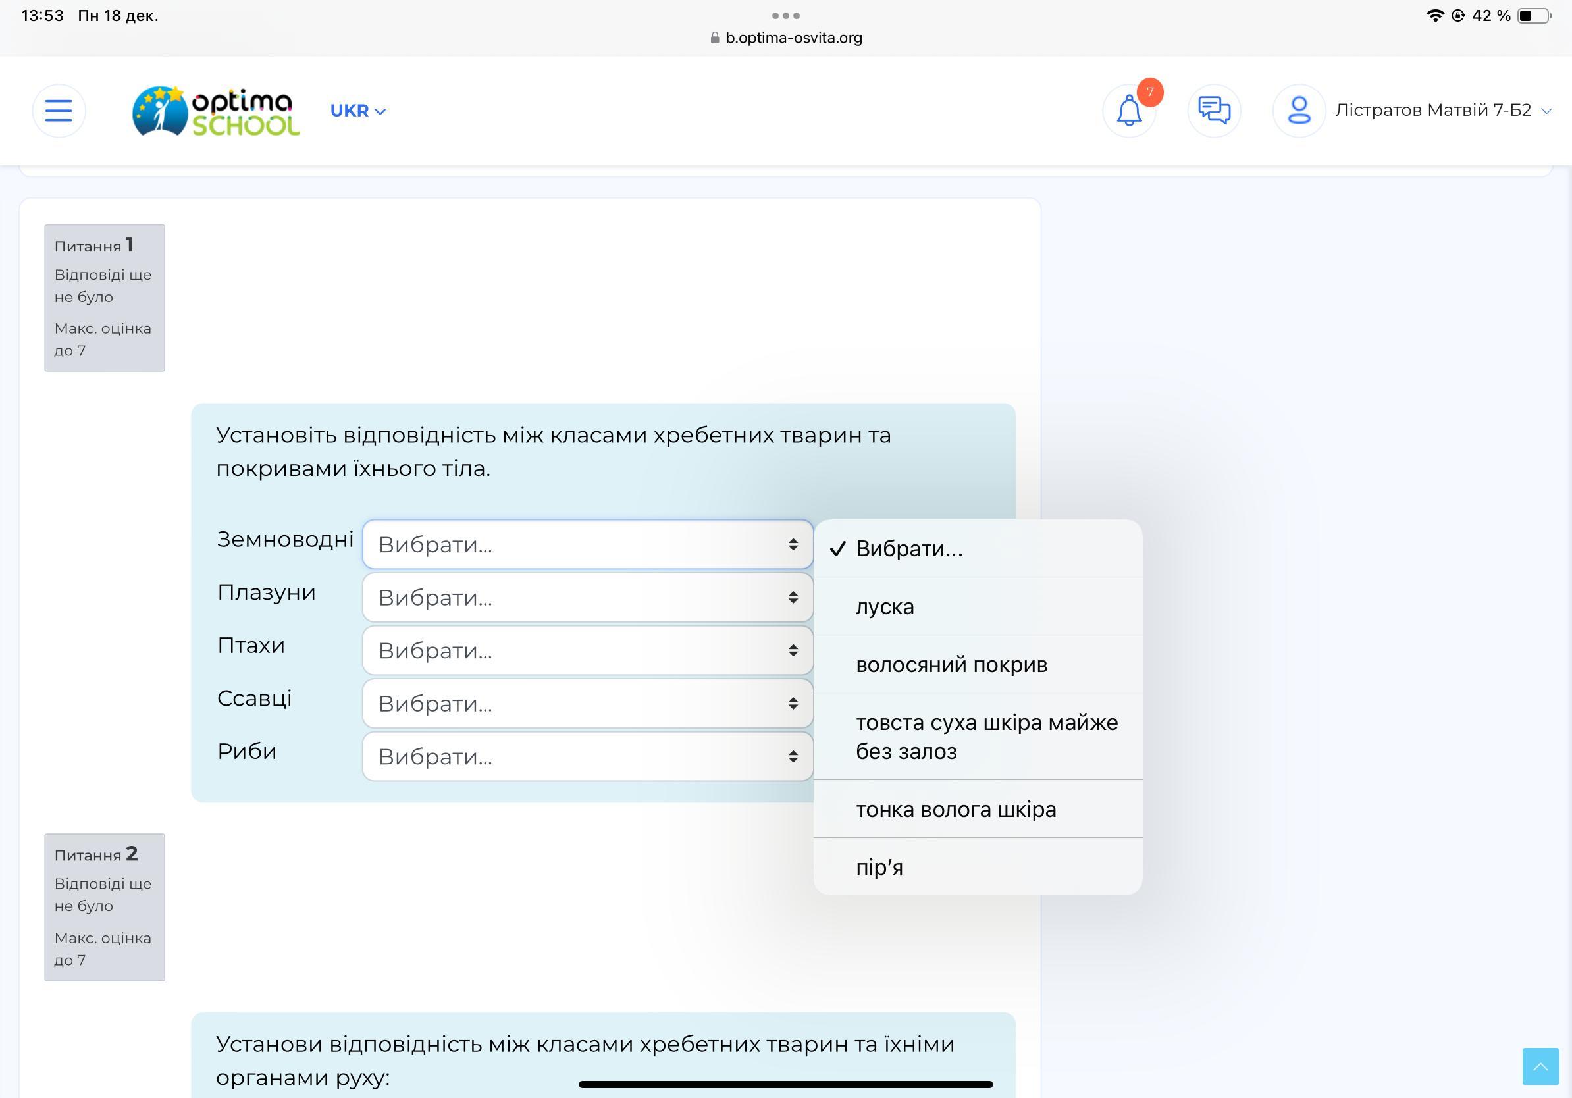The height and width of the screenshot is (1098, 1572).
Task: Open the Риби answer dropdown
Action: click(x=587, y=756)
